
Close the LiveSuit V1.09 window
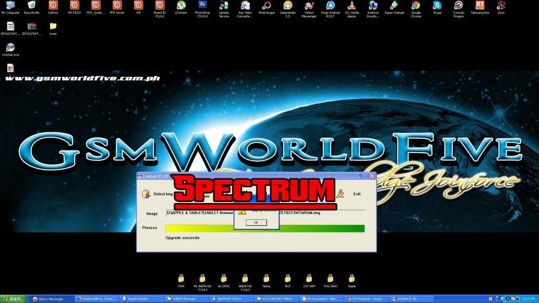(372, 176)
